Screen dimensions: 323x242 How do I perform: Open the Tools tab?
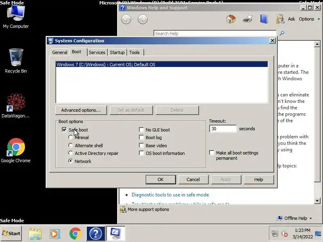tap(134, 52)
